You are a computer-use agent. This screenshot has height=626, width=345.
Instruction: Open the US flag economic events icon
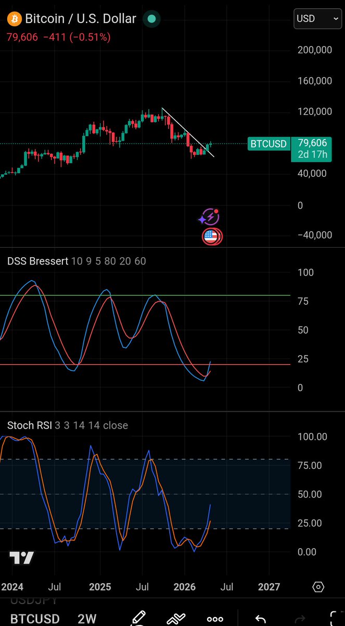pos(212,236)
